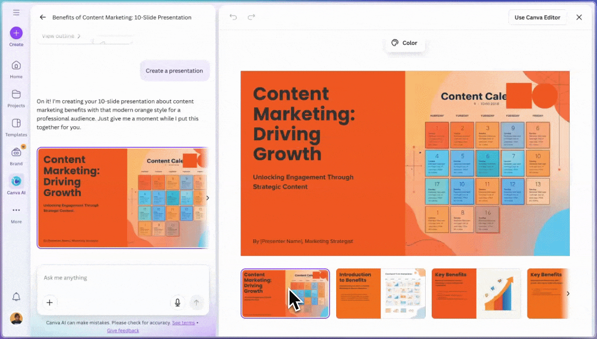The height and width of the screenshot is (339, 597).
Task: Open the attachment plus icon in the chat input
Action: [x=49, y=302]
